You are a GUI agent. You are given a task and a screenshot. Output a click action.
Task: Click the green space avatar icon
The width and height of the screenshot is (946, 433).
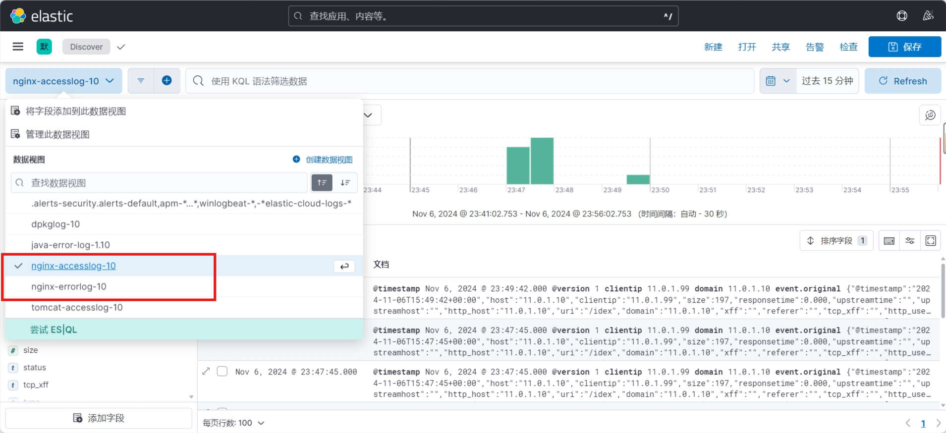(x=44, y=47)
